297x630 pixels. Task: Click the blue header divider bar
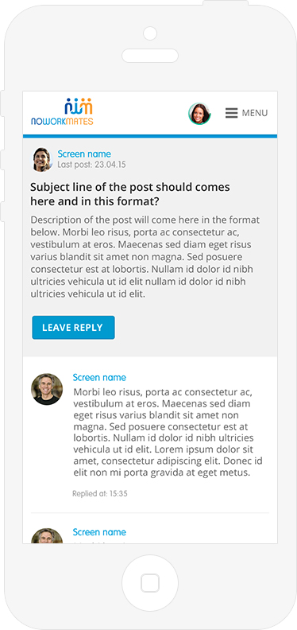pyautogui.click(x=150, y=136)
